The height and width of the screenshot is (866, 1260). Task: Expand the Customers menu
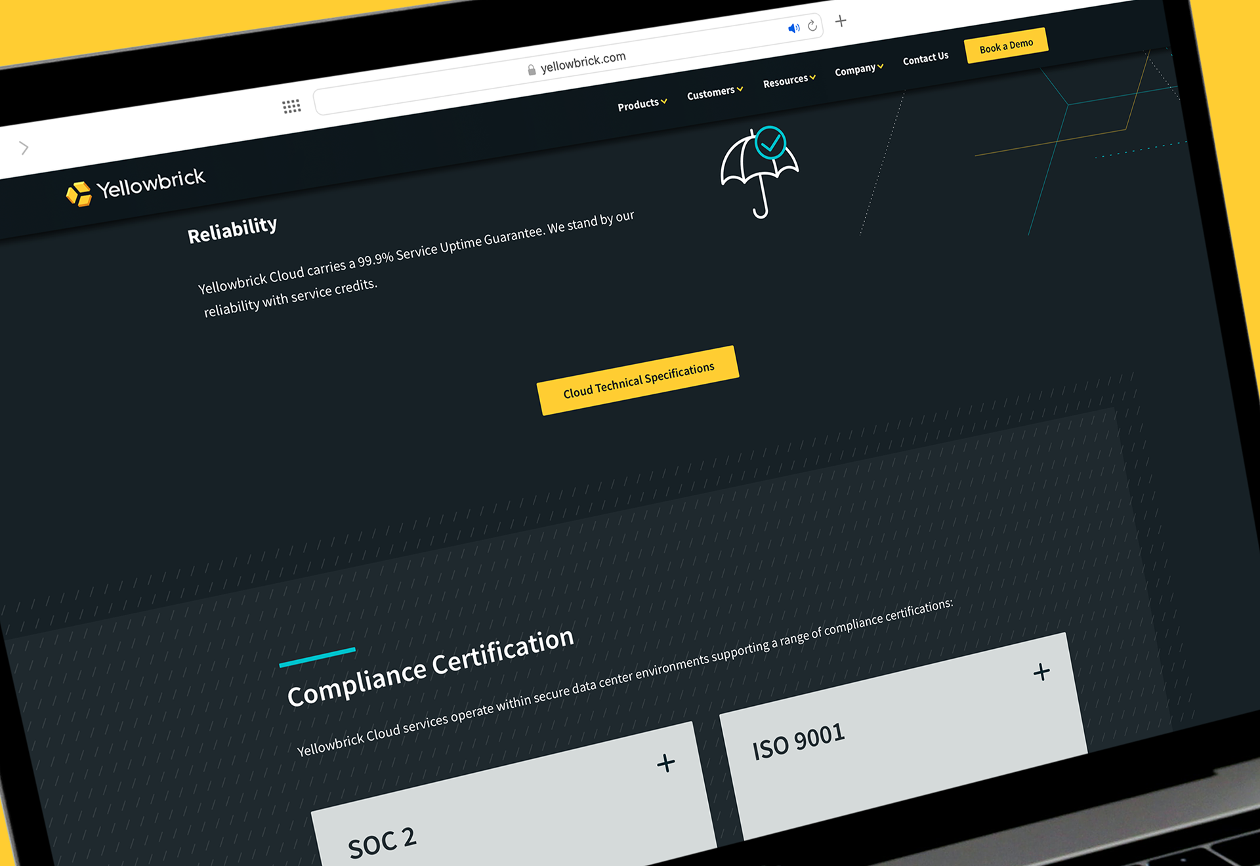(x=715, y=93)
